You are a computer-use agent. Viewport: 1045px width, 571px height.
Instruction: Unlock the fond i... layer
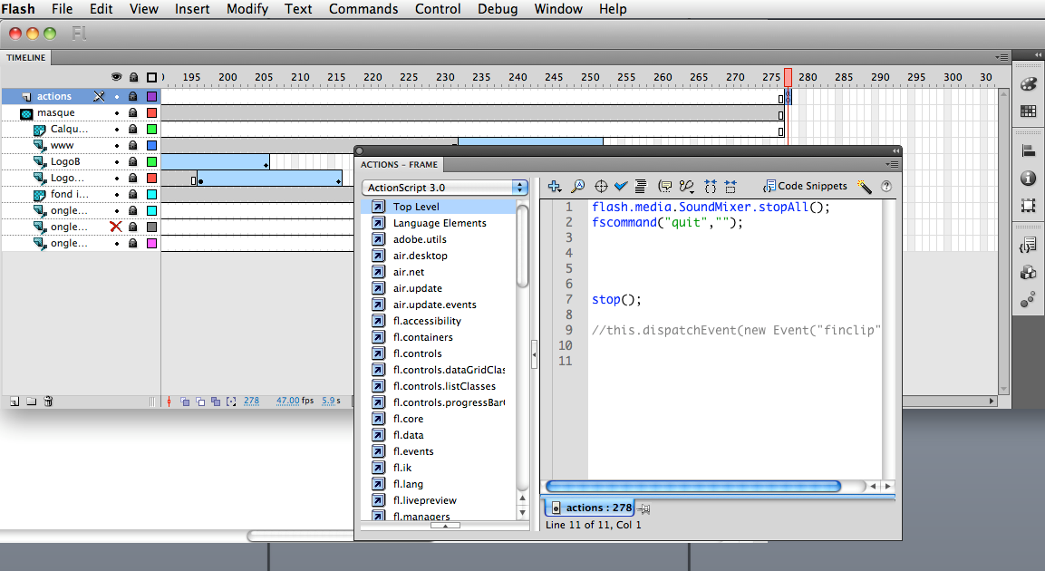click(133, 195)
